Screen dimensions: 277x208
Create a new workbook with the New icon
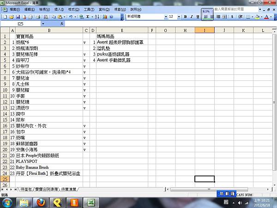click(x=5, y=17)
